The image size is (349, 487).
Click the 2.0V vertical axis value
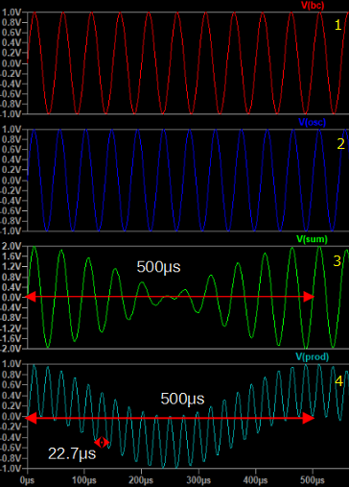[x=12, y=246]
